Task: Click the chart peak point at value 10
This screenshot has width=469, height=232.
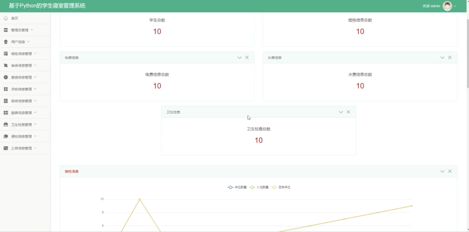Action: click(140, 199)
